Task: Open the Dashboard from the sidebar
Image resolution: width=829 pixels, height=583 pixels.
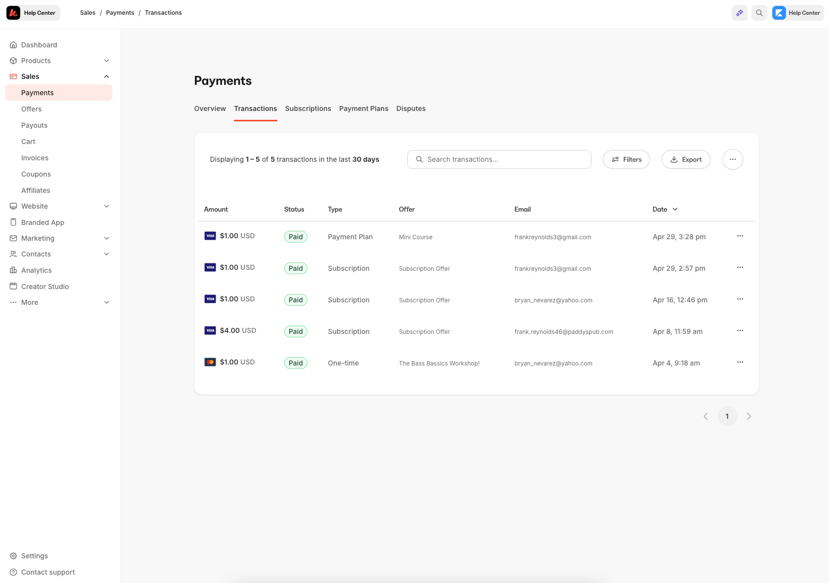Action: pos(39,45)
